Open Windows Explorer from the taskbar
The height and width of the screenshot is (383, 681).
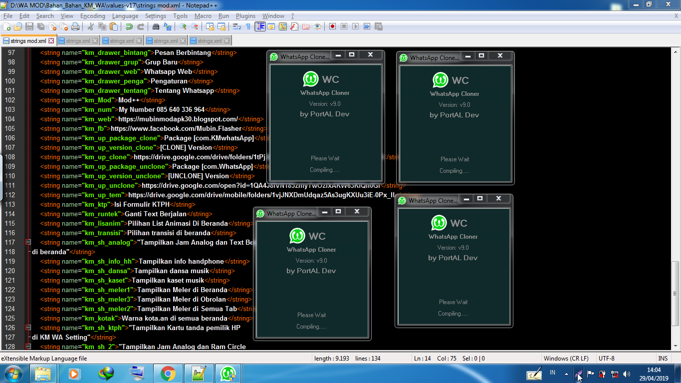click(x=43, y=374)
